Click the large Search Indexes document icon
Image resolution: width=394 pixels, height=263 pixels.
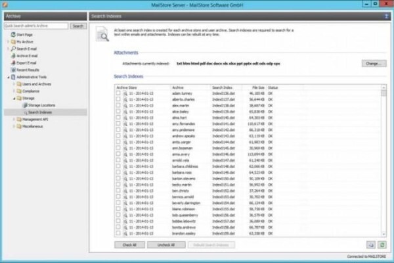(102, 34)
